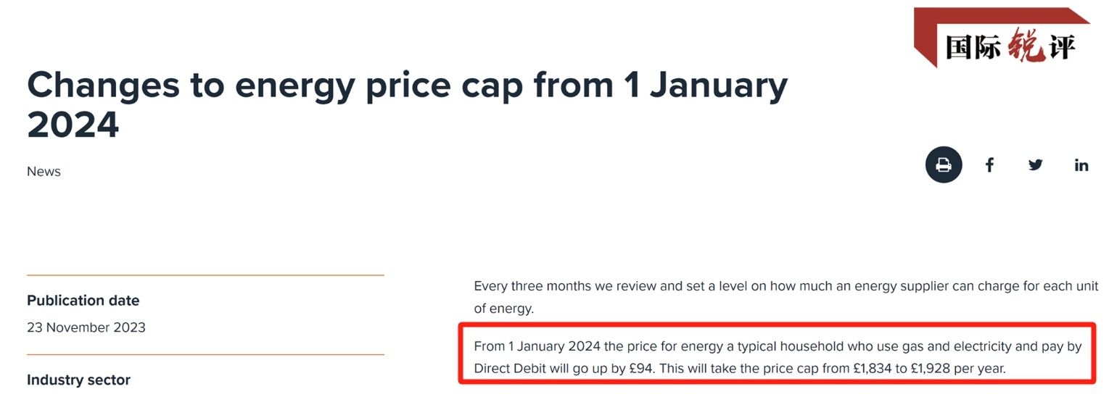Click the orange divider above 'Publication date'
The image size is (1109, 397).
[x=205, y=275]
